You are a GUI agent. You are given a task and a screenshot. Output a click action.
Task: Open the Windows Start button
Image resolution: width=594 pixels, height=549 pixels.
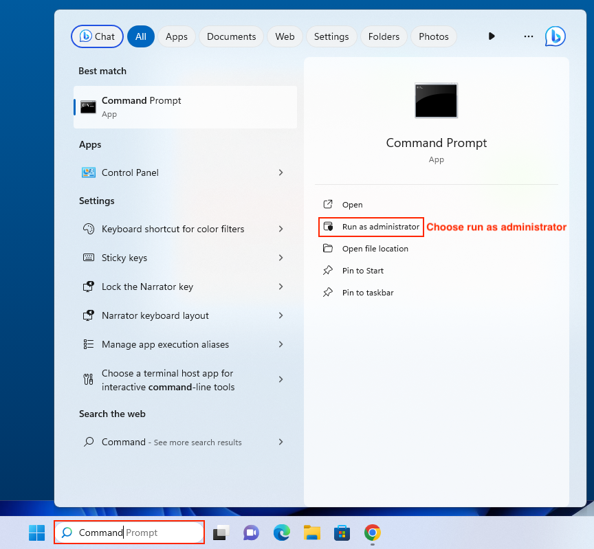pos(36,533)
